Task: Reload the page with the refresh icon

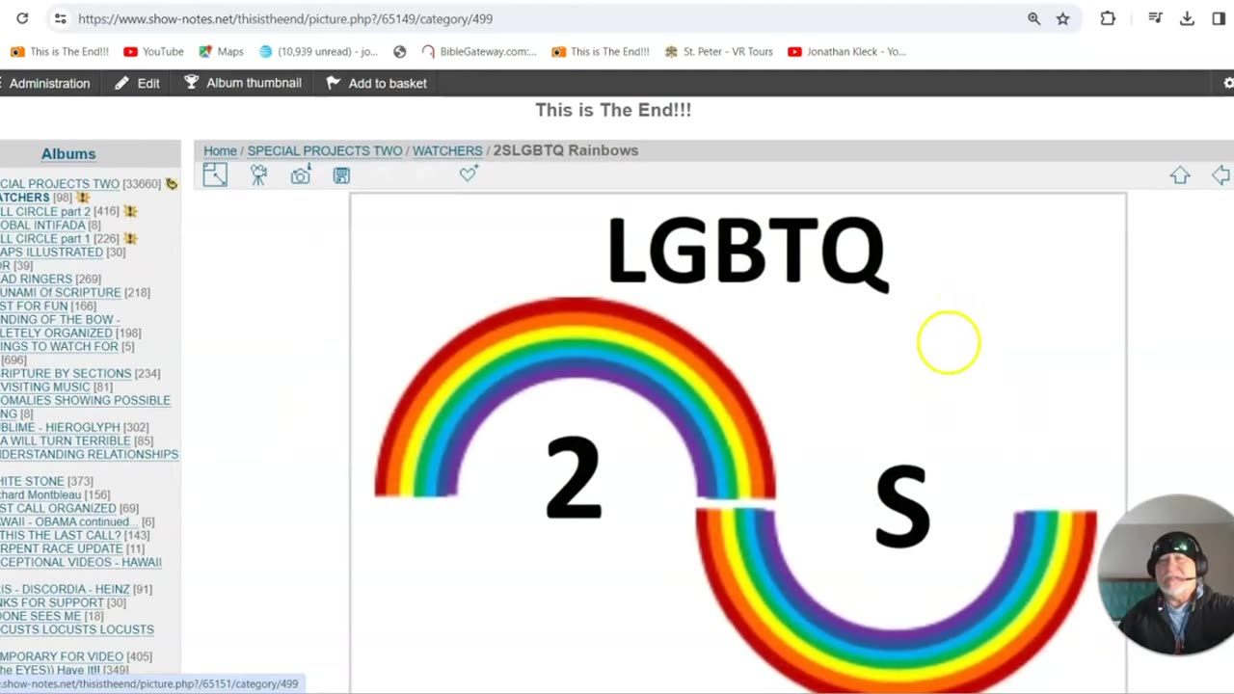Action: pyautogui.click(x=22, y=18)
